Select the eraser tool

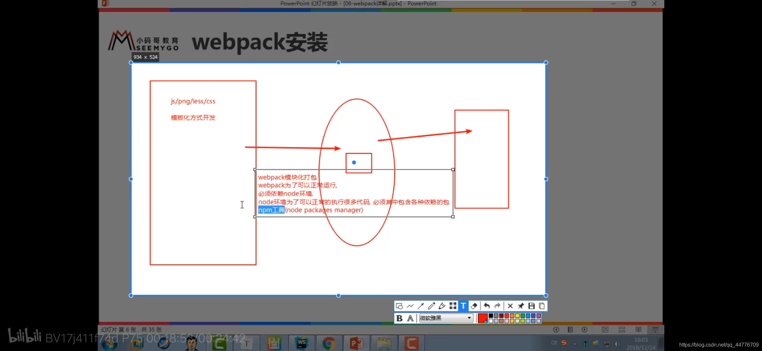pyautogui.click(x=474, y=306)
